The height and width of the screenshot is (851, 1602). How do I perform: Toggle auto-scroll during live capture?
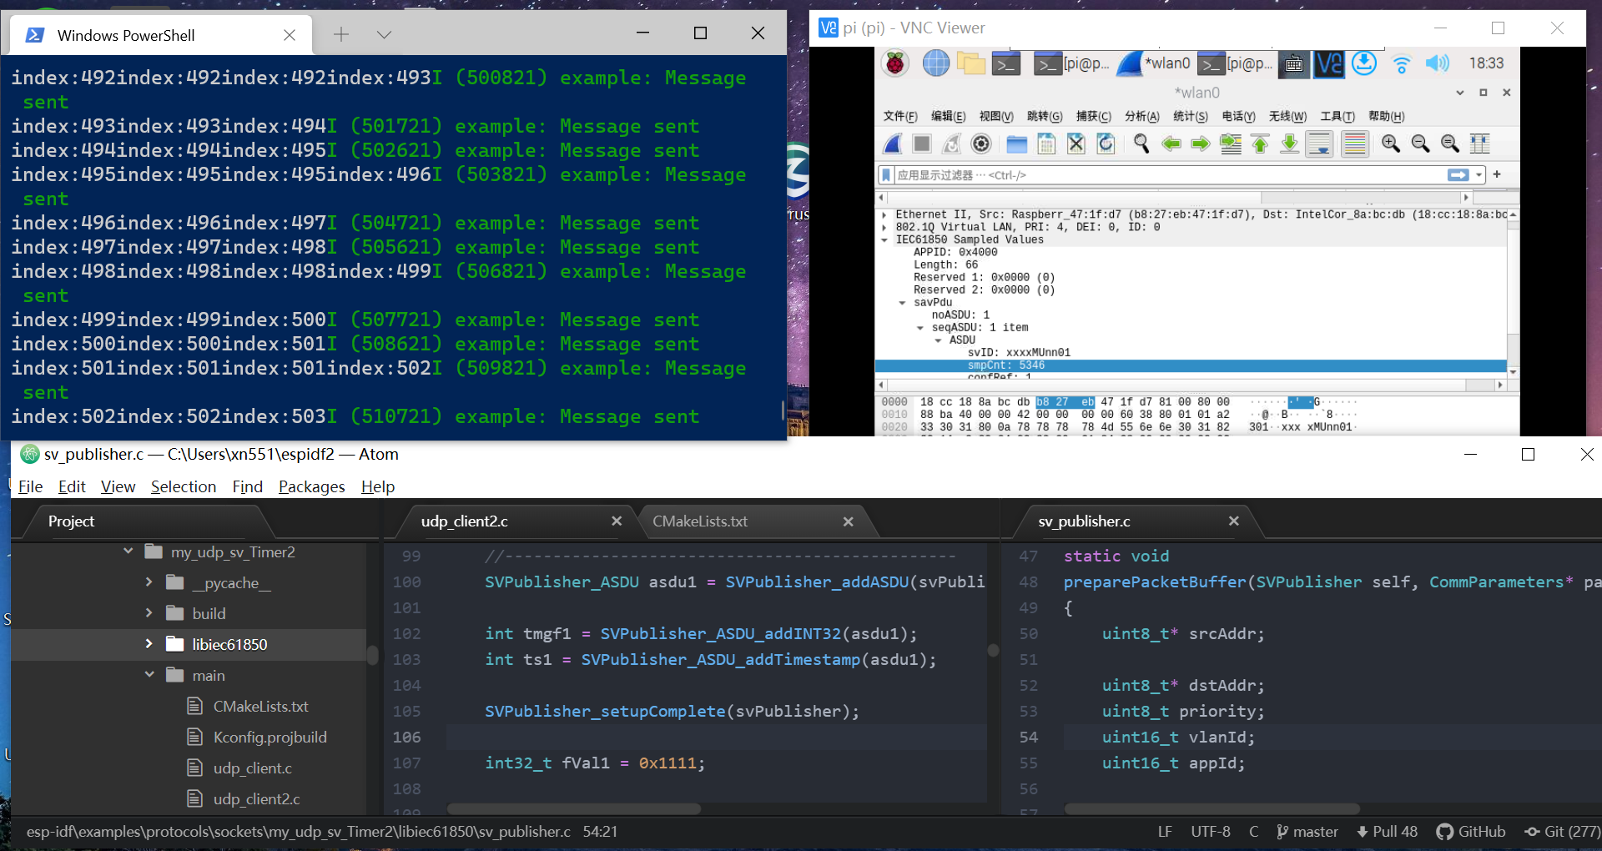point(1320,144)
